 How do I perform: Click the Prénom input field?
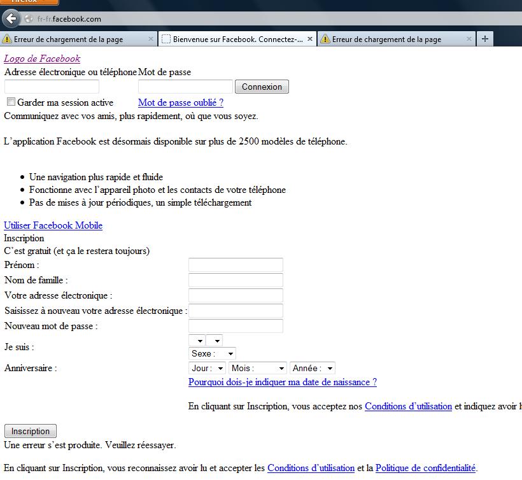(x=236, y=265)
